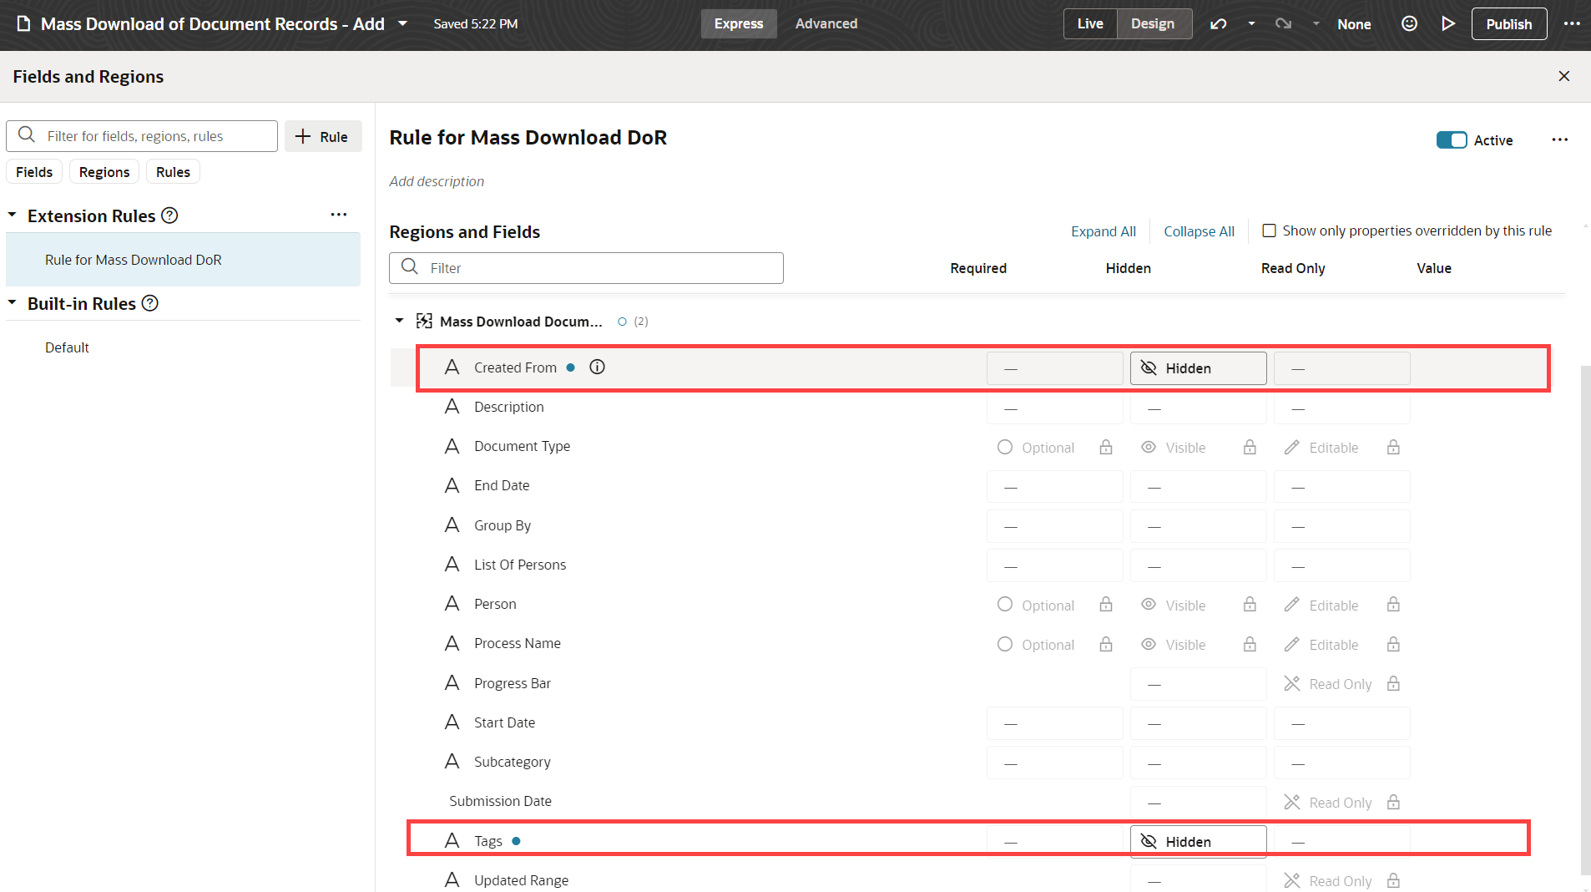Screen dimensions: 1591x892
Task: Collapse the Built-in Rules section
Action: [x=13, y=303]
